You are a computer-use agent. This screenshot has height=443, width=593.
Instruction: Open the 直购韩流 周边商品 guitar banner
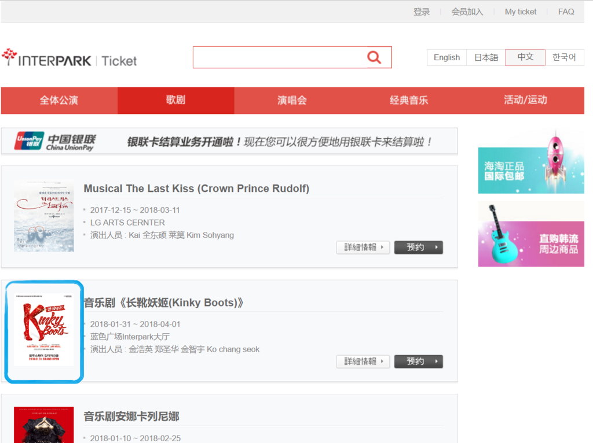(531, 234)
